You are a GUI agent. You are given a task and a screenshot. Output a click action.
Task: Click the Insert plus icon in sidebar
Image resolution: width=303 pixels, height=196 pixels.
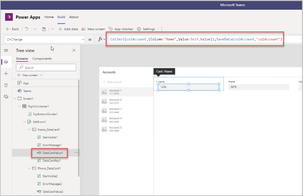click(6, 73)
